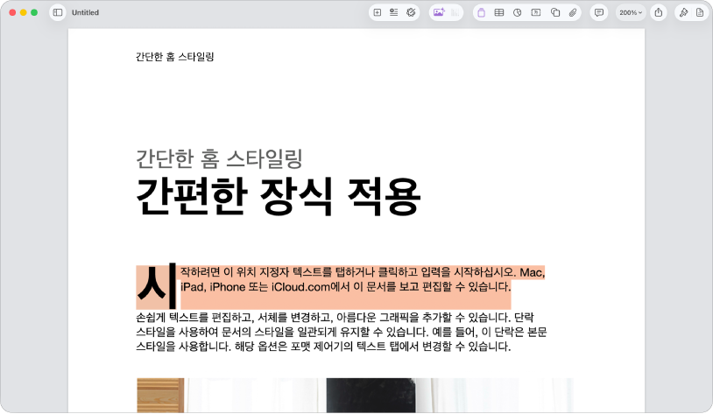Insert a purple text box object
713x414 pixels.
(x=481, y=13)
